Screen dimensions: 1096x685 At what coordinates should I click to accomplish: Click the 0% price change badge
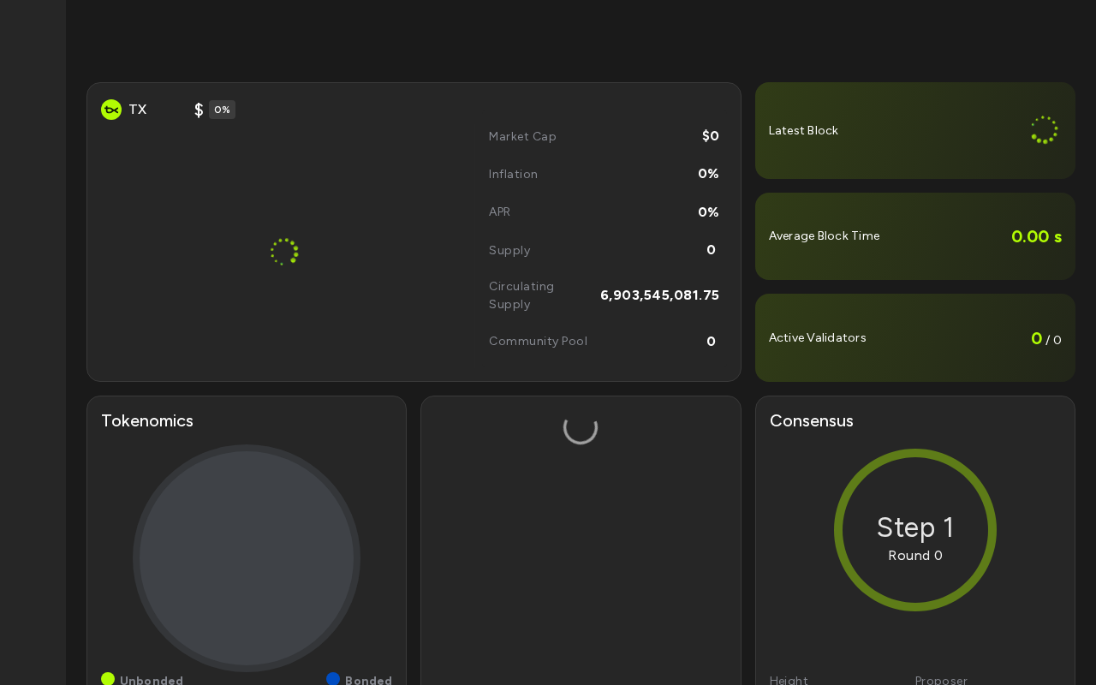(x=222, y=110)
